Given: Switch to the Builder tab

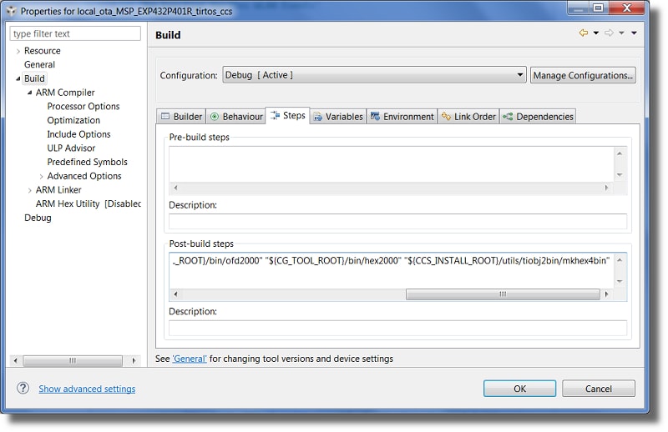Looking at the screenshot, I should click(181, 116).
